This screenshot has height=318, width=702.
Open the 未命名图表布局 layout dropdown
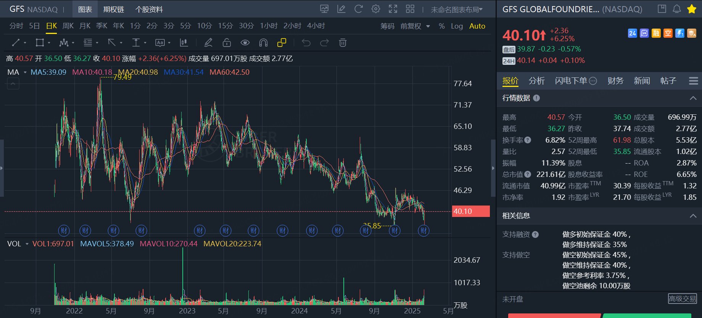[x=457, y=10]
